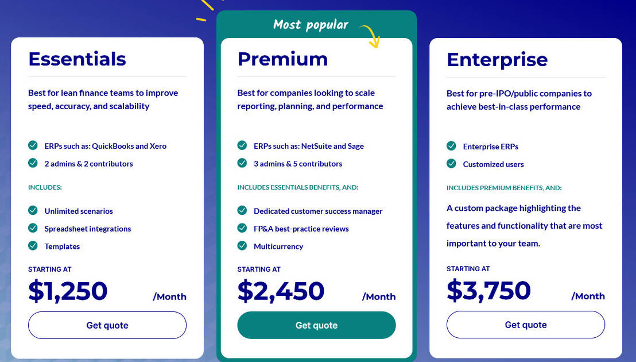Click the checkmark next to Customized users feature
The image size is (636, 362).
tap(451, 164)
